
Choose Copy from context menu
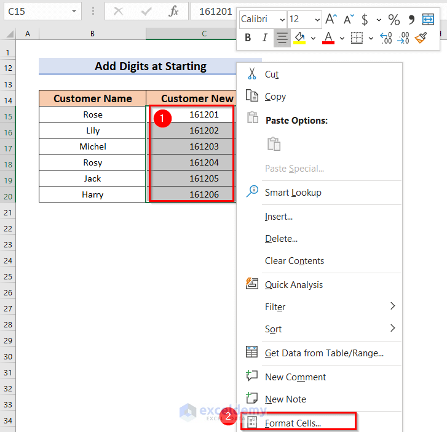tap(319, 97)
